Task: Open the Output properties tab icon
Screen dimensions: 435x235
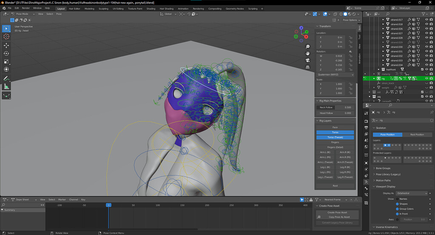Action: coord(366,127)
